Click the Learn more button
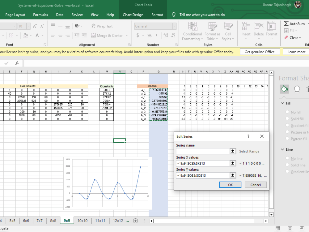 click(x=296, y=52)
